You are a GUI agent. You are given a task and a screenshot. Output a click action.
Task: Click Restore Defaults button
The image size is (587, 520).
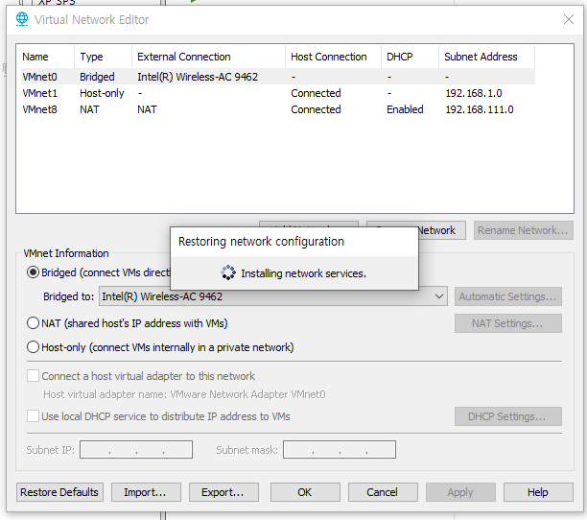point(59,492)
